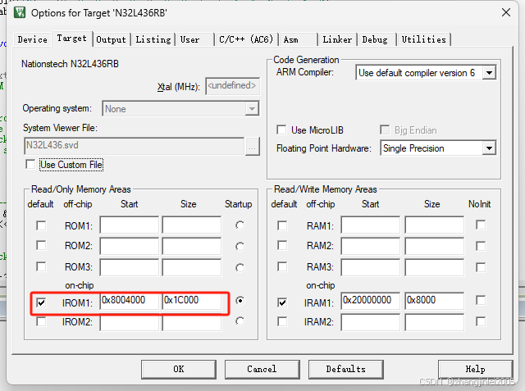Click the Cancel button
Screen dimensions: 525x391
tap(262, 369)
